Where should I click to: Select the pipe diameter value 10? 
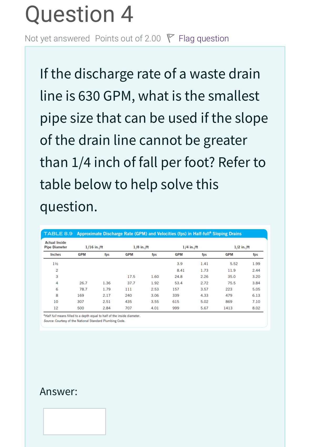click(56, 302)
